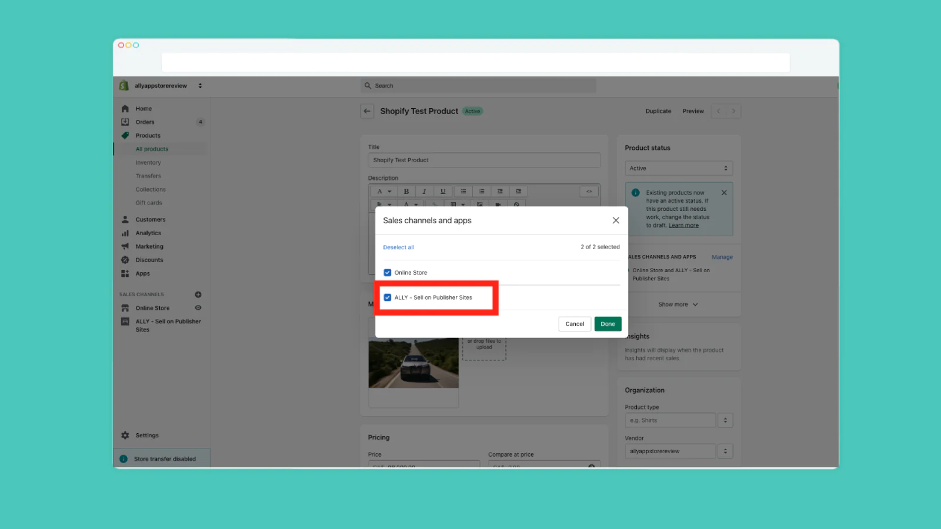
Task: Click the info icon in status banner
Action: coord(635,193)
